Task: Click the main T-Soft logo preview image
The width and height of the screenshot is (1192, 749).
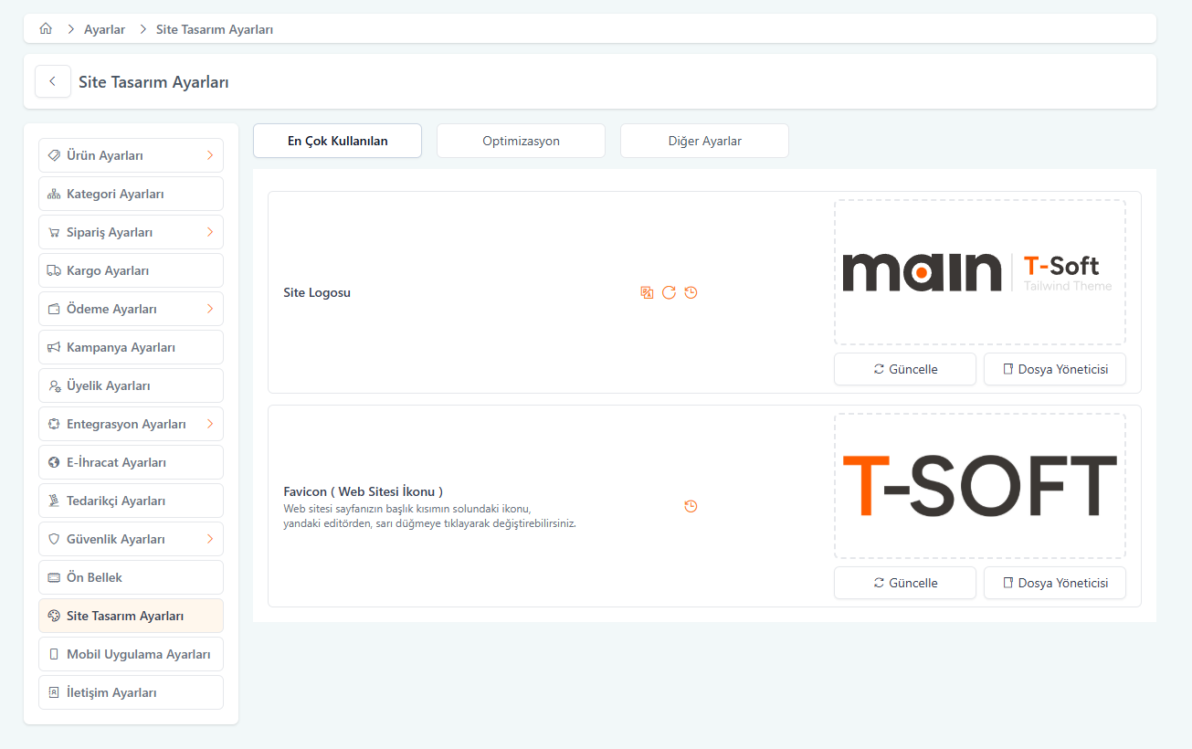Action: point(979,272)
